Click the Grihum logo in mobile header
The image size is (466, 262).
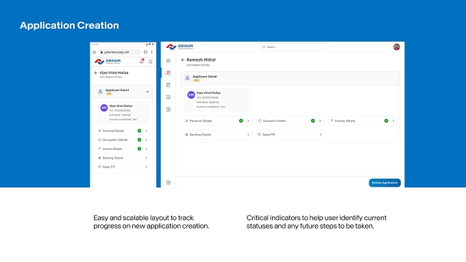coord(108,62)
